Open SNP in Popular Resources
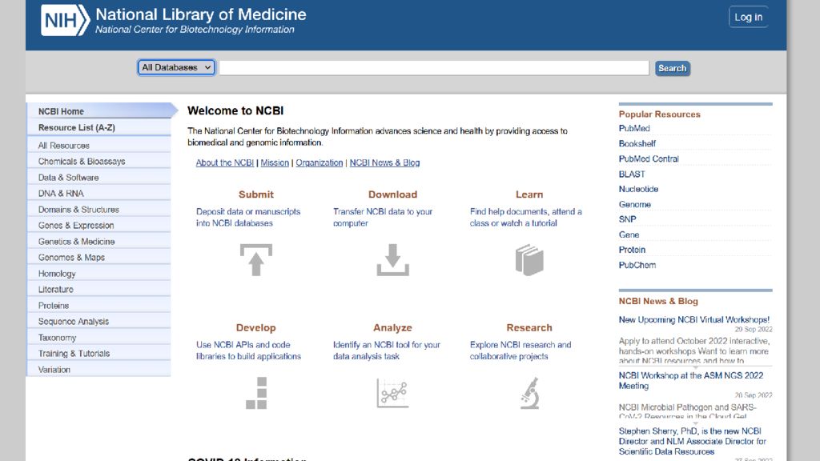The image size is (820, 461). click(x=628, y=219)
